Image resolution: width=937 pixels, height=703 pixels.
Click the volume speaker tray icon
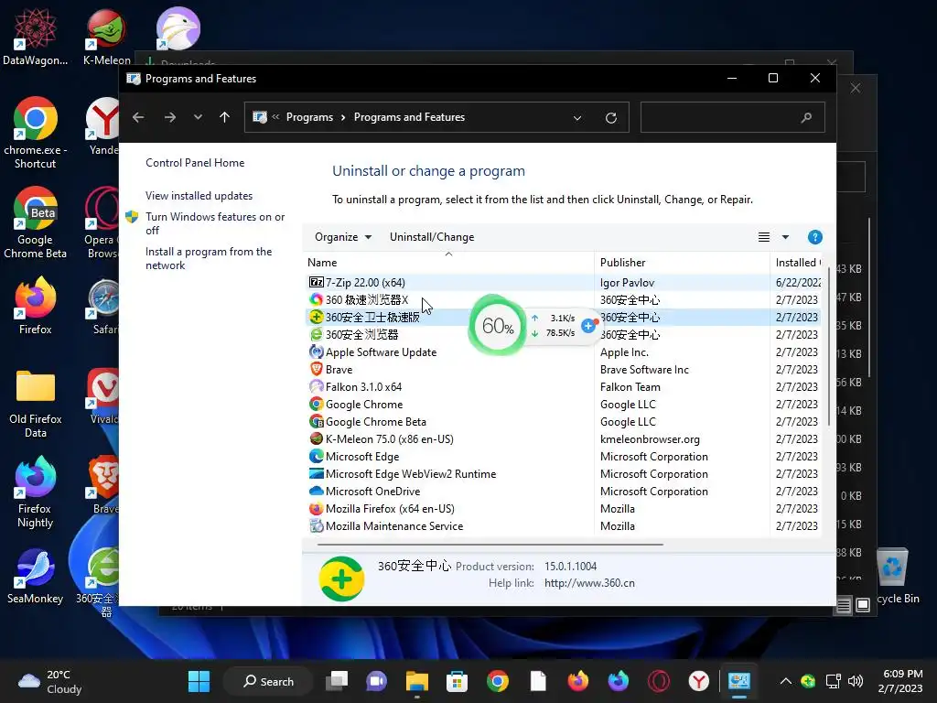point(856,681)
